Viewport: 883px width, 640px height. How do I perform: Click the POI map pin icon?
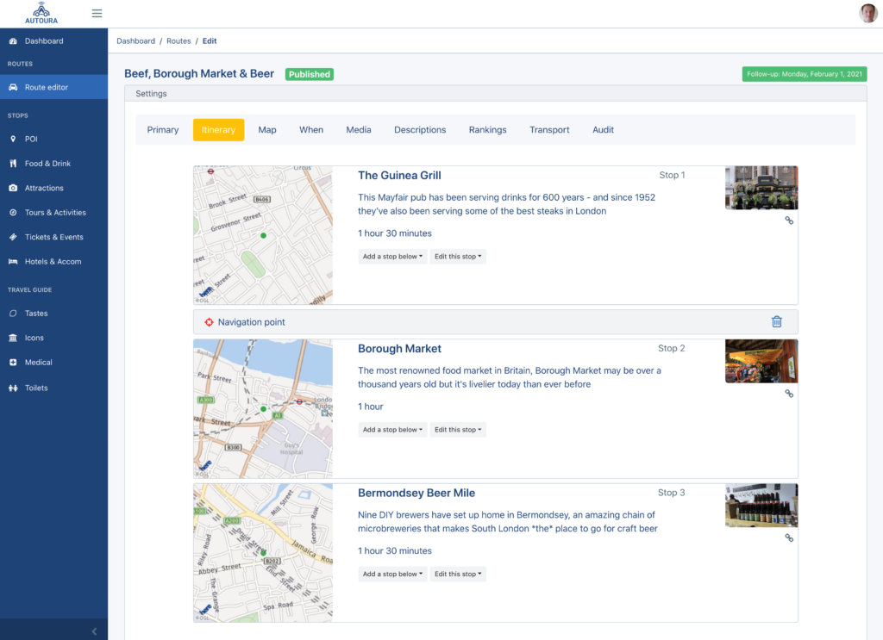(13, 139)
